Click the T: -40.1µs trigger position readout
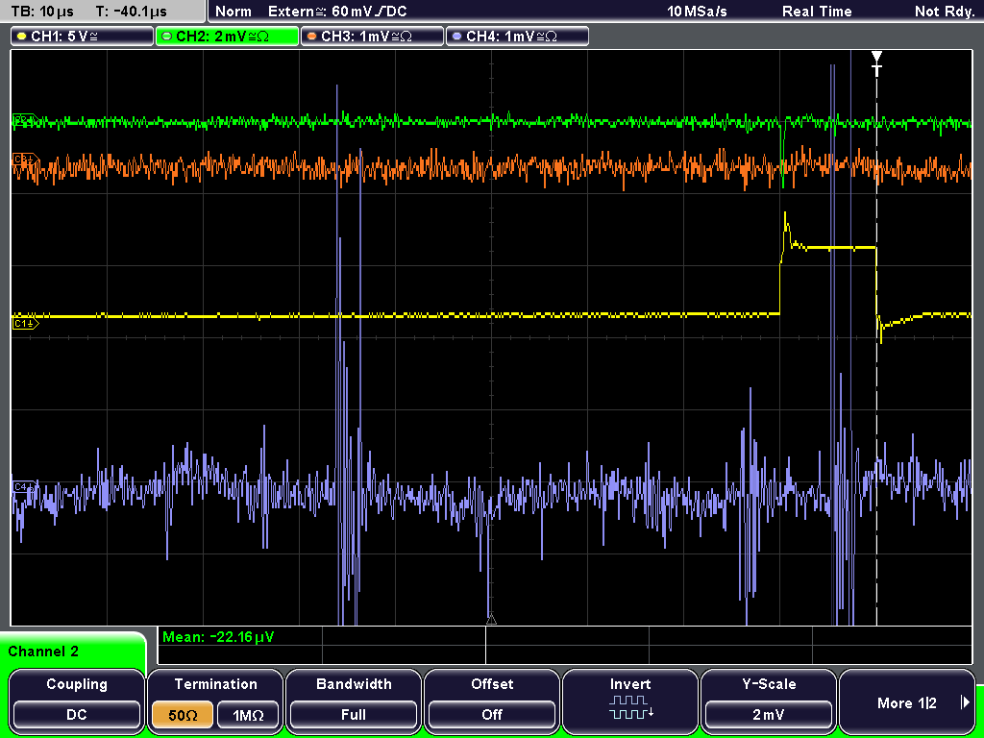 click(x=132, y=12)
